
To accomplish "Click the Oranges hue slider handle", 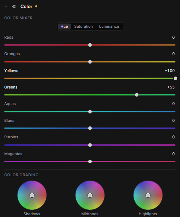I will coord(90,62).
